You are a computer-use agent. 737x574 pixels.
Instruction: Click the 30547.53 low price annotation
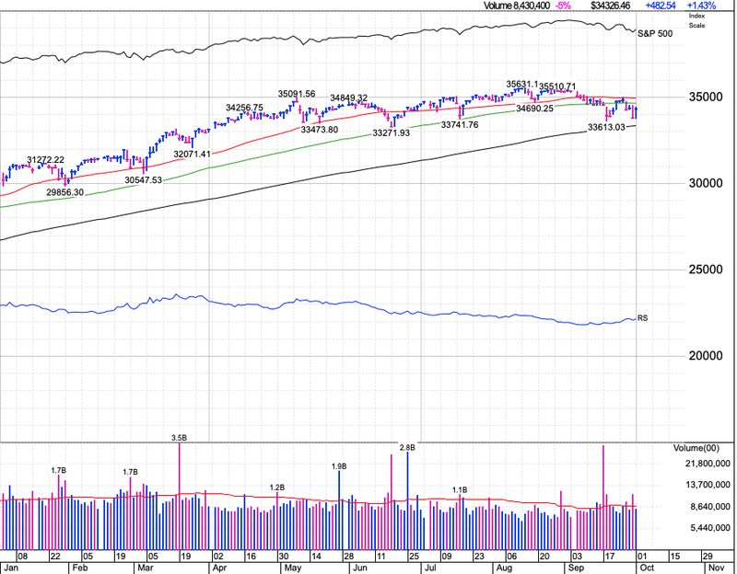144,179
